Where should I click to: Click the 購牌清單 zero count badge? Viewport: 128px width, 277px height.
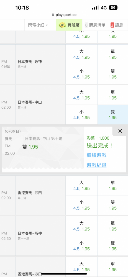(x=86, y=25)
